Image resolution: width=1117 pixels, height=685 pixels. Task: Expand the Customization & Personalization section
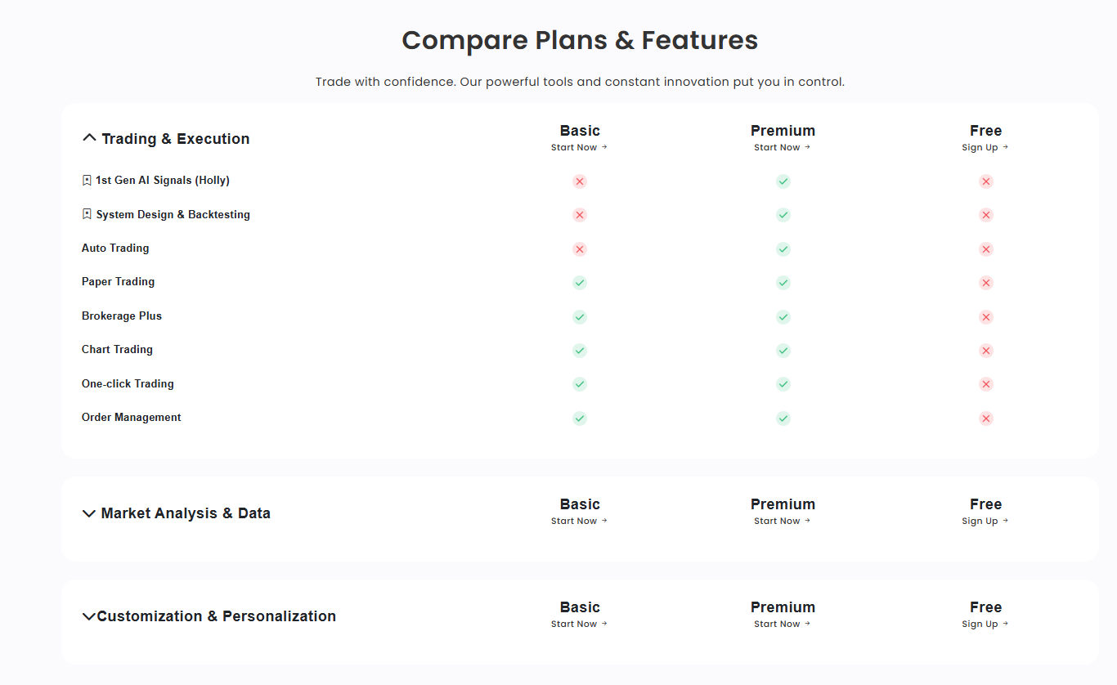click(x=89, y=616)
